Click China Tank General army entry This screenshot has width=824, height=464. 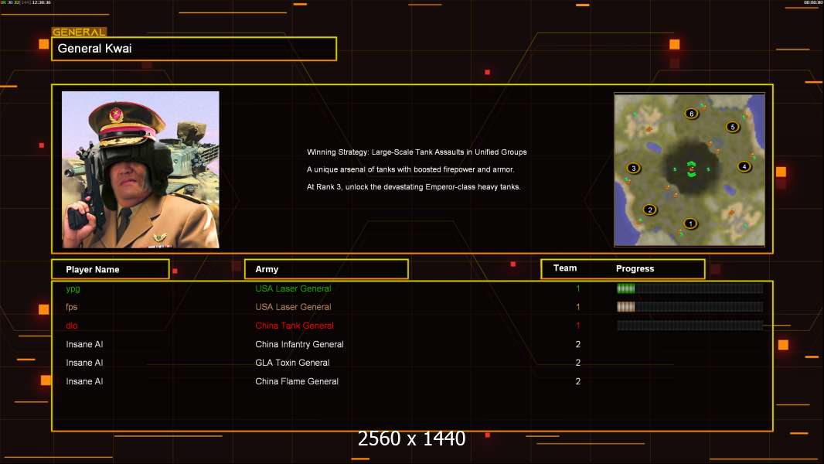pyautogui.click(x=295, y=326)
